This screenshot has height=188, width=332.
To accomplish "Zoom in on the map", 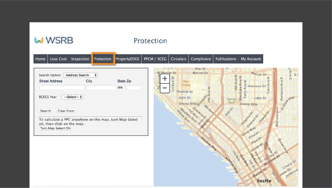I will 164,78.
